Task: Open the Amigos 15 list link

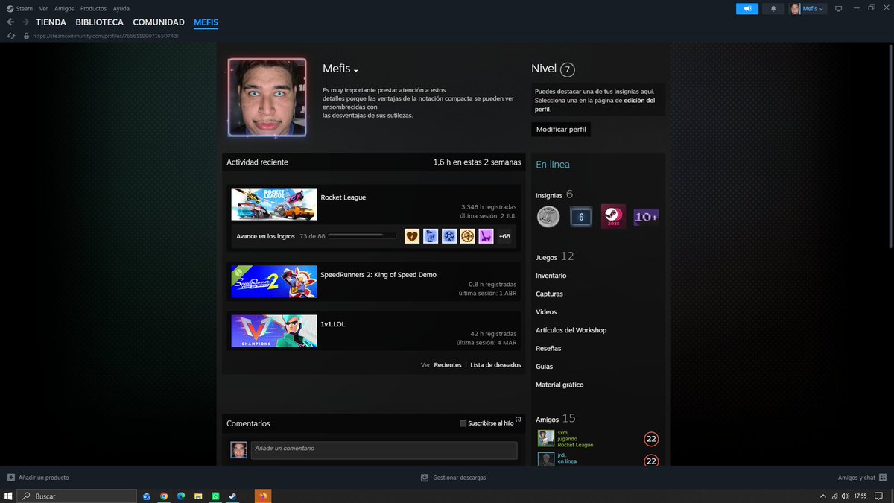Action: [x=555, y=419]
